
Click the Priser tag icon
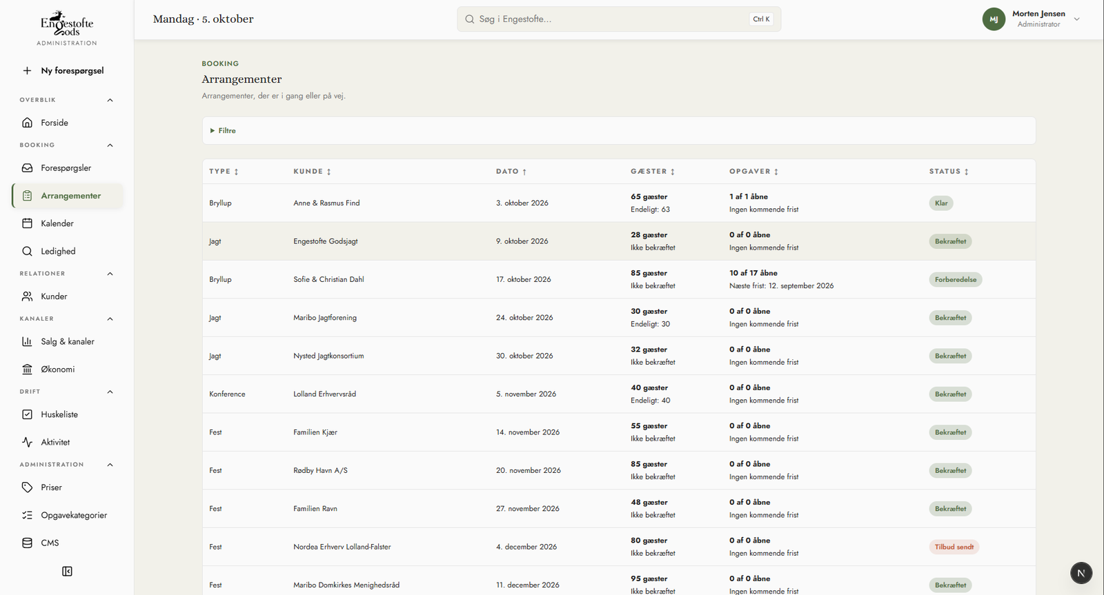27,487
